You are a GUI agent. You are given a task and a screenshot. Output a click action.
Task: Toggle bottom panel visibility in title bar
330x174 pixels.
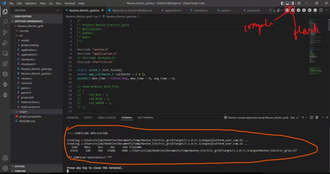tap(287, 3)
